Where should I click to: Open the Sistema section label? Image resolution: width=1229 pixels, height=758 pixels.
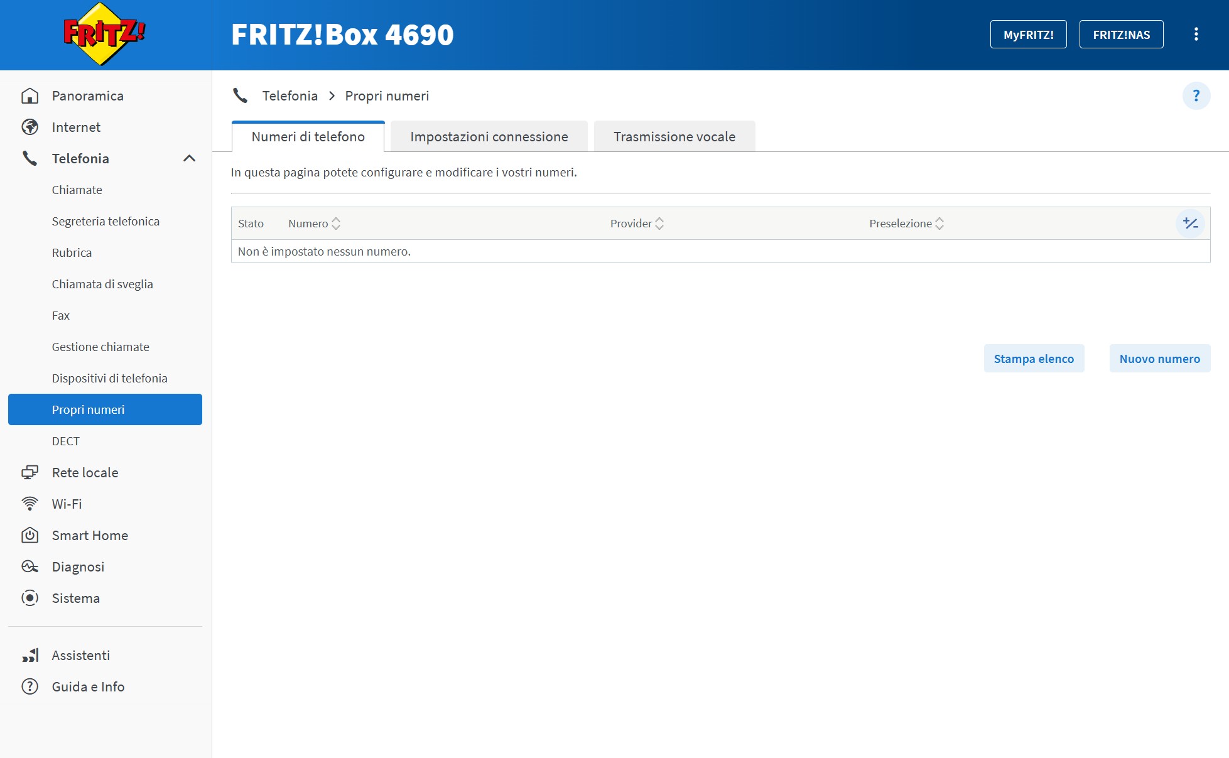(x=76, y=598)
